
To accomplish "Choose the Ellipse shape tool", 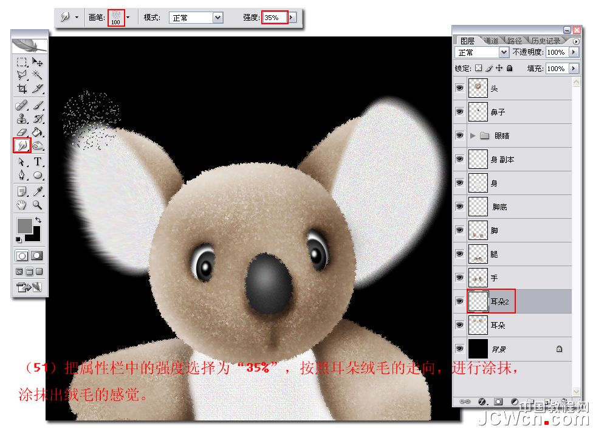I will pos(37,175).
